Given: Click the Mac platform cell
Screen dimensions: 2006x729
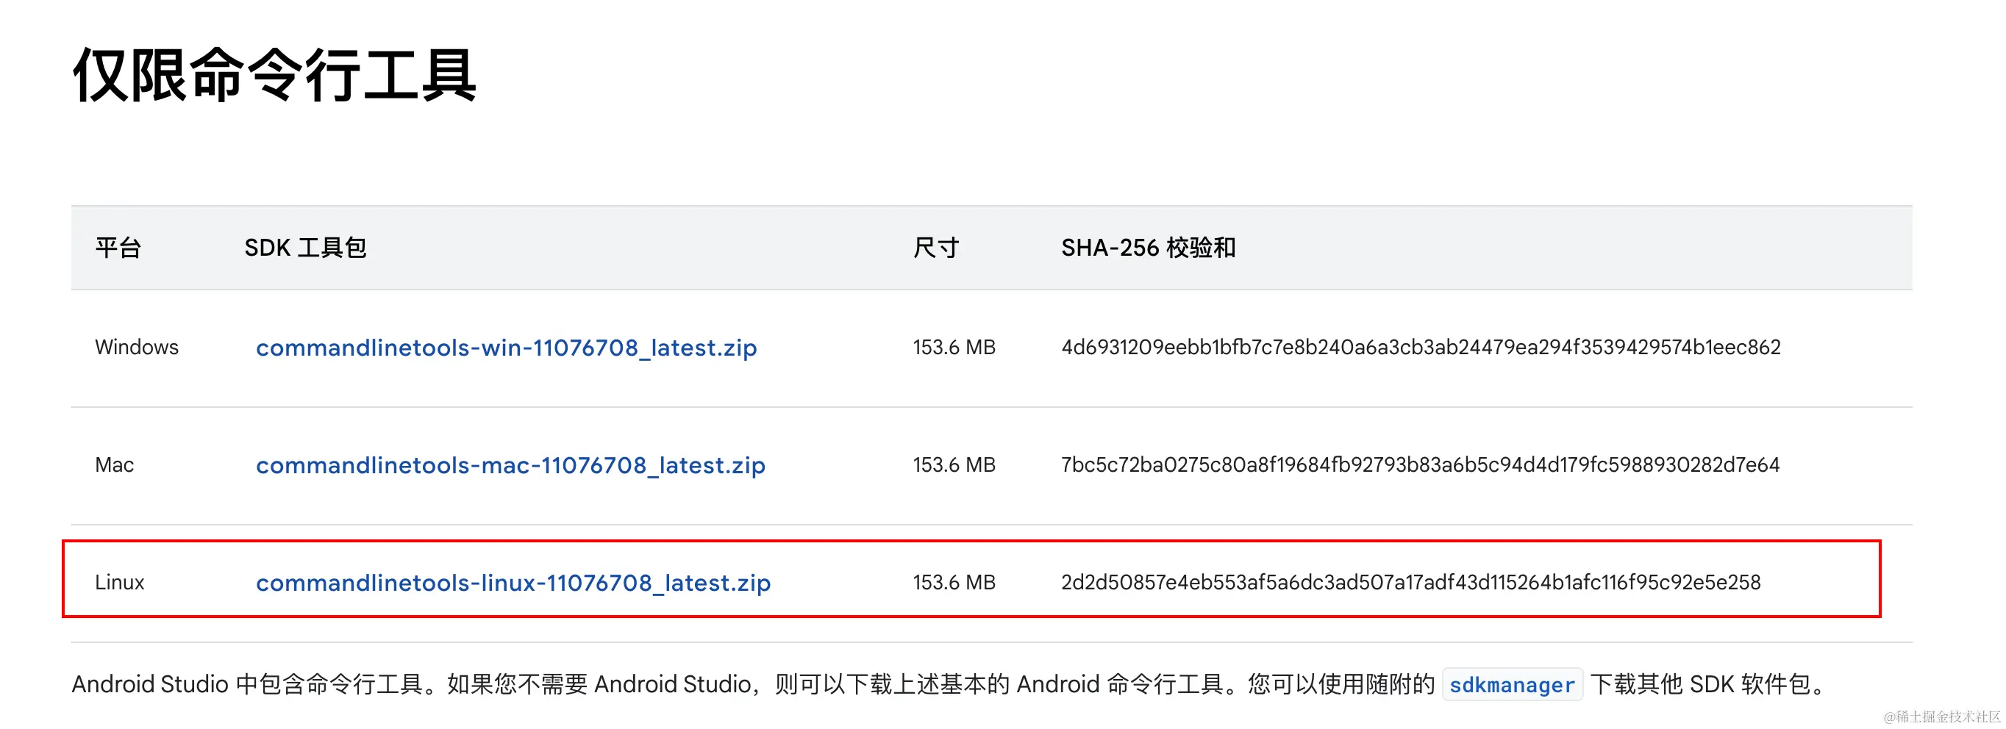Looking at the screenshot, I should point(115,464).
